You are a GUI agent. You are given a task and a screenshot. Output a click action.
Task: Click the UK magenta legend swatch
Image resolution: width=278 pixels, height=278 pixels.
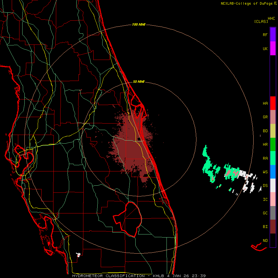tap(273, 48)
